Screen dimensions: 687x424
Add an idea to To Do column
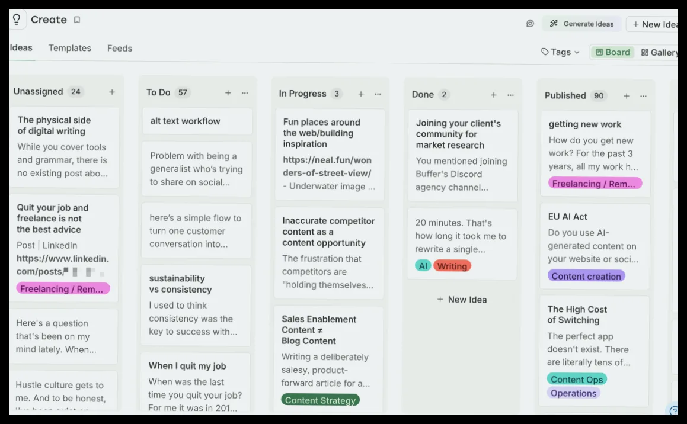228,93
